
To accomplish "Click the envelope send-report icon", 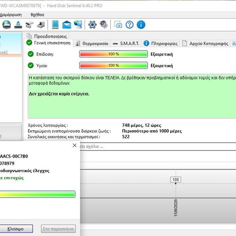I will coord(67,25).
